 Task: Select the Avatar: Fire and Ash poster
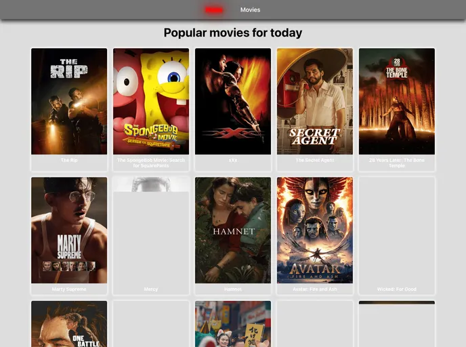point(315,230)
